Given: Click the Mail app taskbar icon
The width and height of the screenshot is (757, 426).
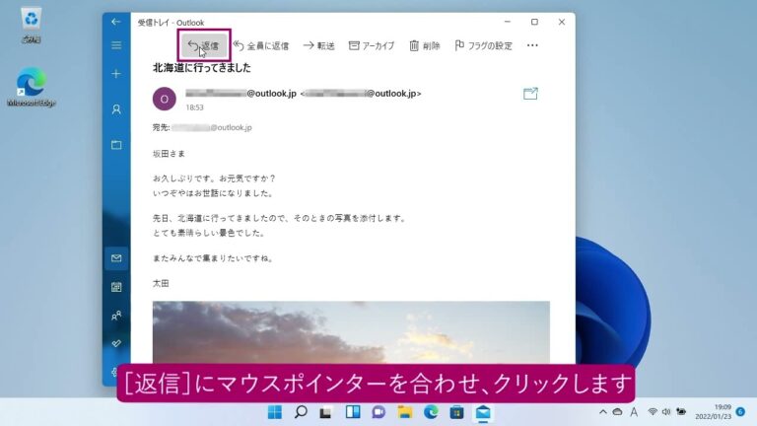Looking at the screenshot, I should pos(483,412).
